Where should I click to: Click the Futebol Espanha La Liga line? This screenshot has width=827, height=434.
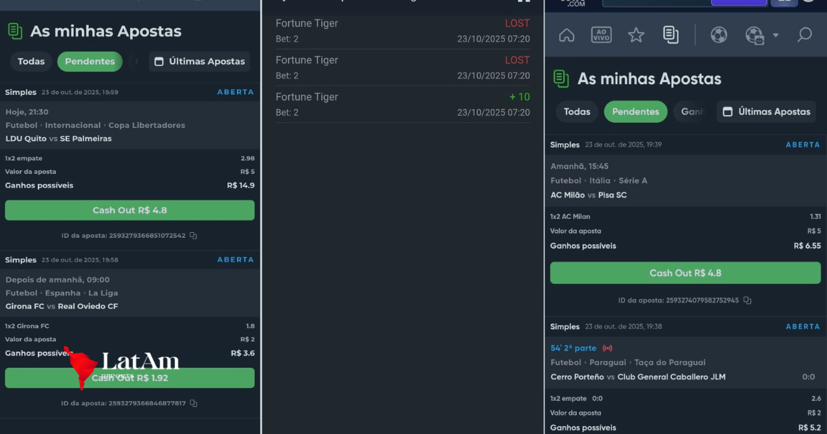point(62,293)
